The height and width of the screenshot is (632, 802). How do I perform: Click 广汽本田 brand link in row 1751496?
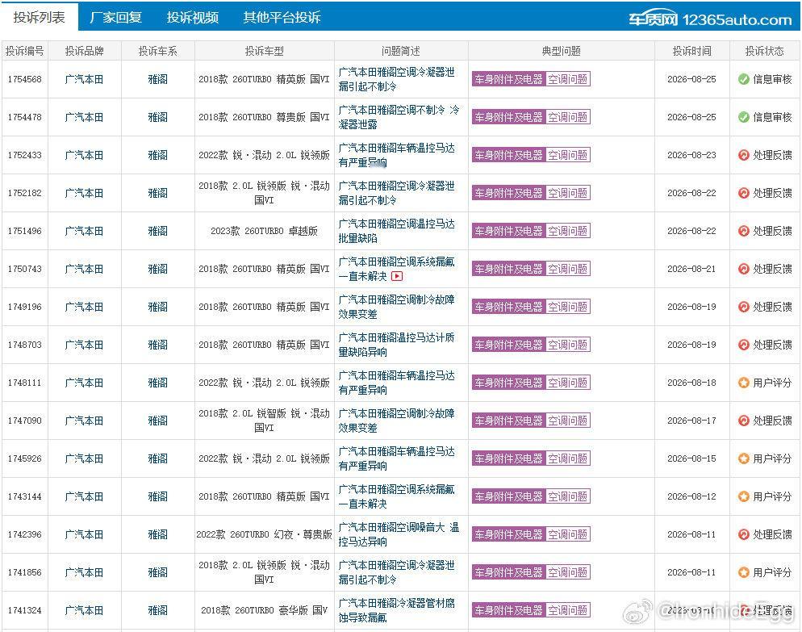[84, 231]
